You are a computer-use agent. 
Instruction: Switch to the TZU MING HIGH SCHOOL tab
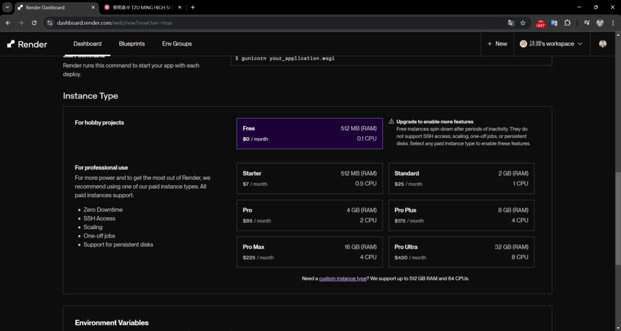(143, 7)
